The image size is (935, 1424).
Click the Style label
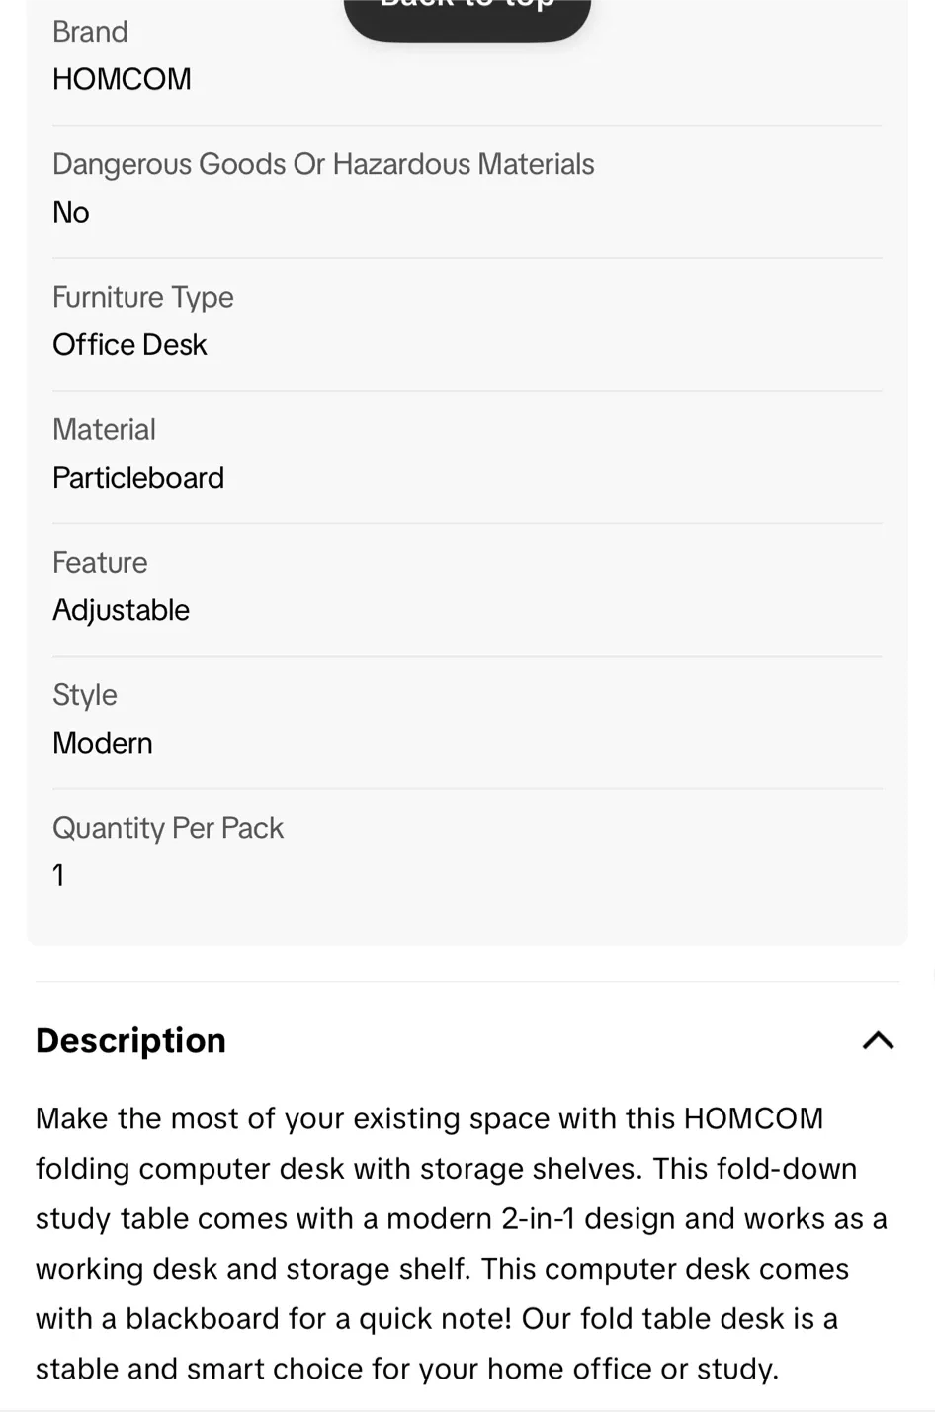[x=84, y=694]
